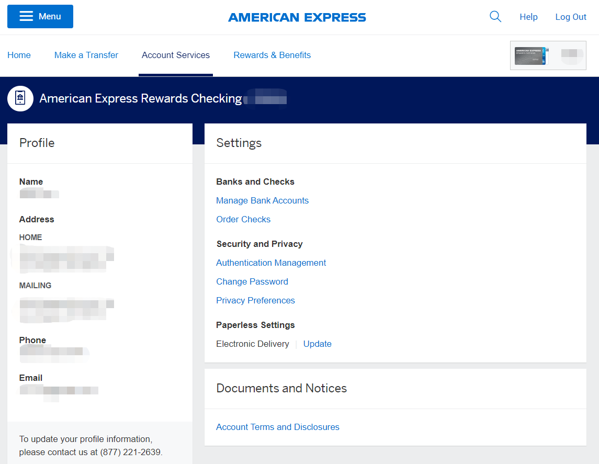Click the American Express logo
The width and height of the screenshot is (599, 464).
(x=297, y=17)
